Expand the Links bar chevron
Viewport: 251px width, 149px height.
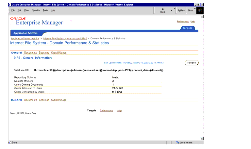(195, 8)
